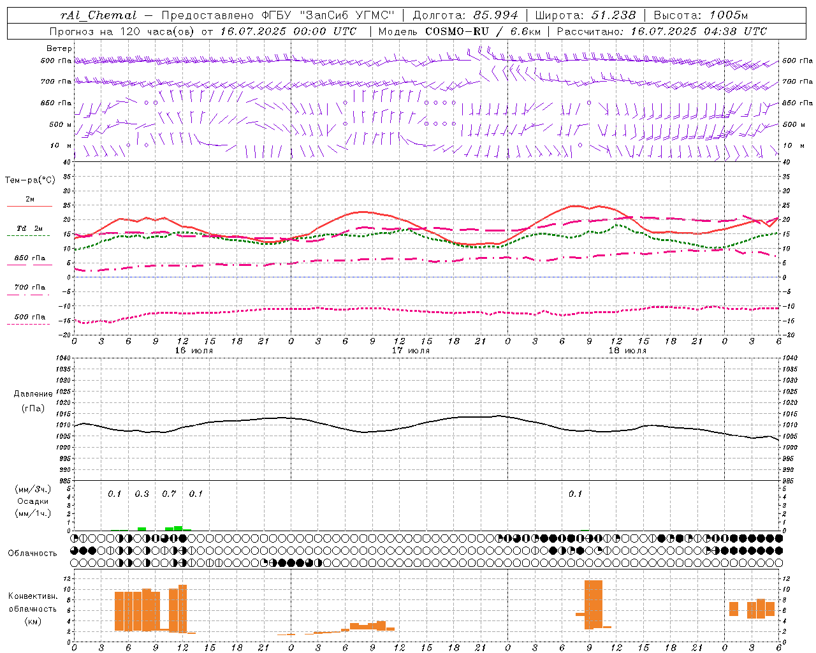Image resolution: width=816 pixels, height=653 pixels.
Task: Click the (км) unit under convective cloudiness
Action: [x=33, y=621]
